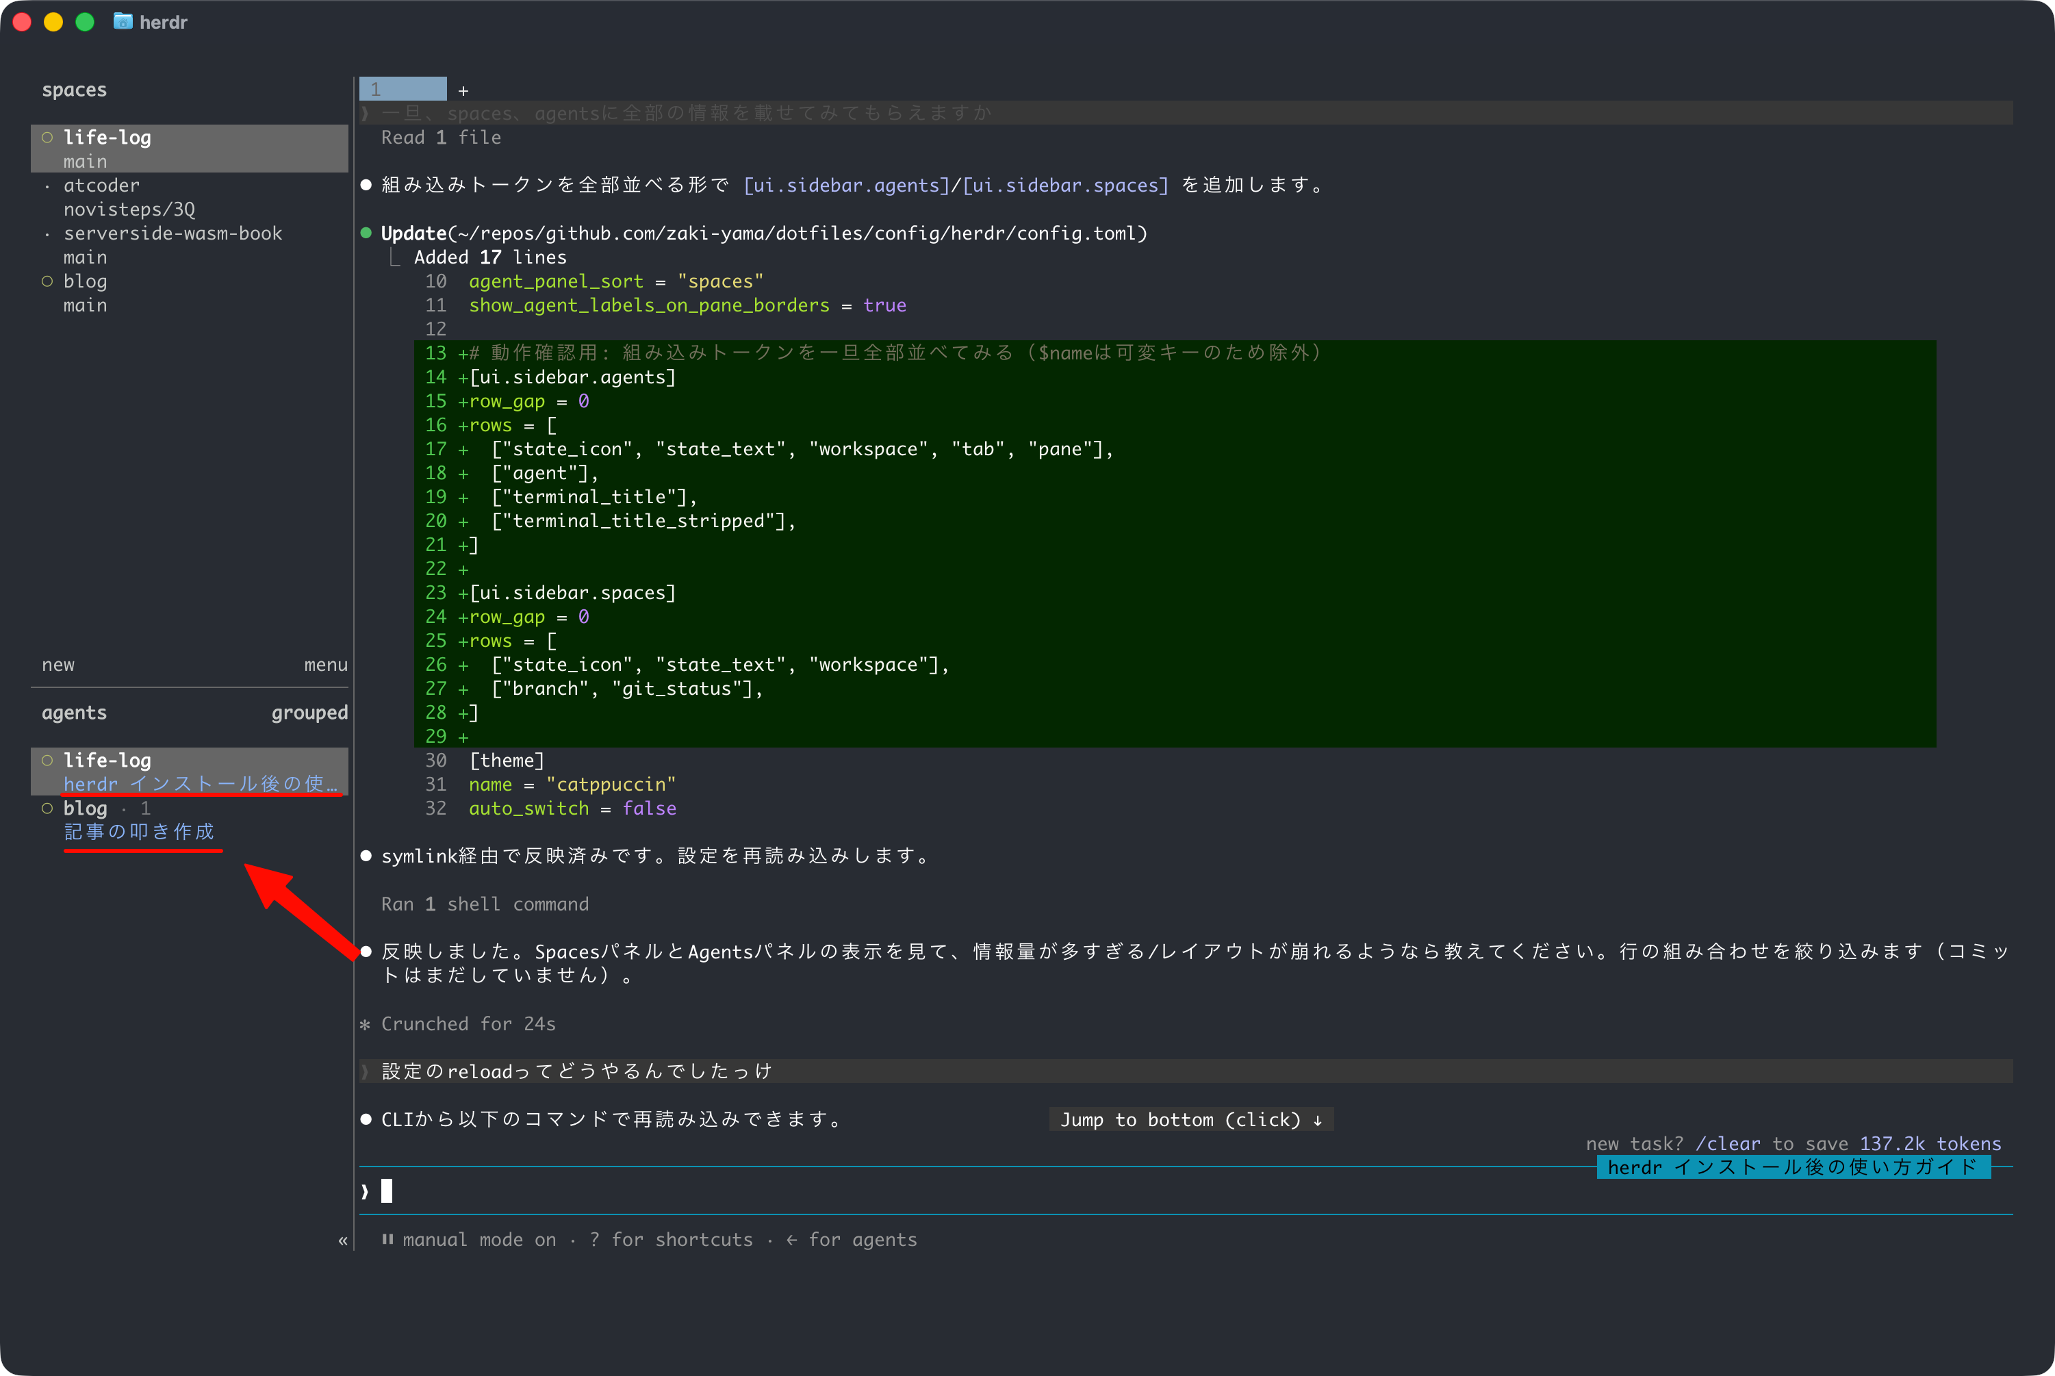Open the '記事の叩き作成' agent task
2055x1376 pixels.
pos(139,832)
